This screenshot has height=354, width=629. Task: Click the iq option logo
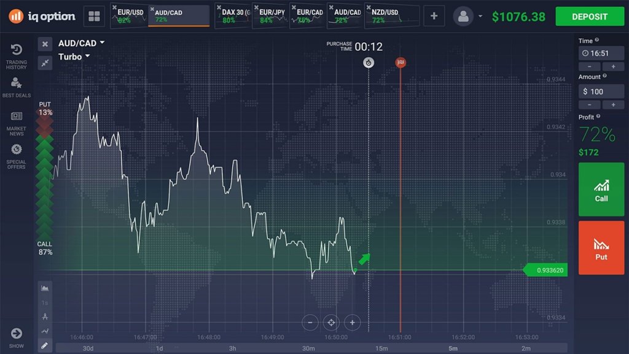42,17
